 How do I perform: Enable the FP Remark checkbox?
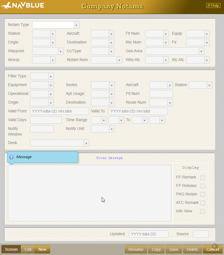coord(202,177)
